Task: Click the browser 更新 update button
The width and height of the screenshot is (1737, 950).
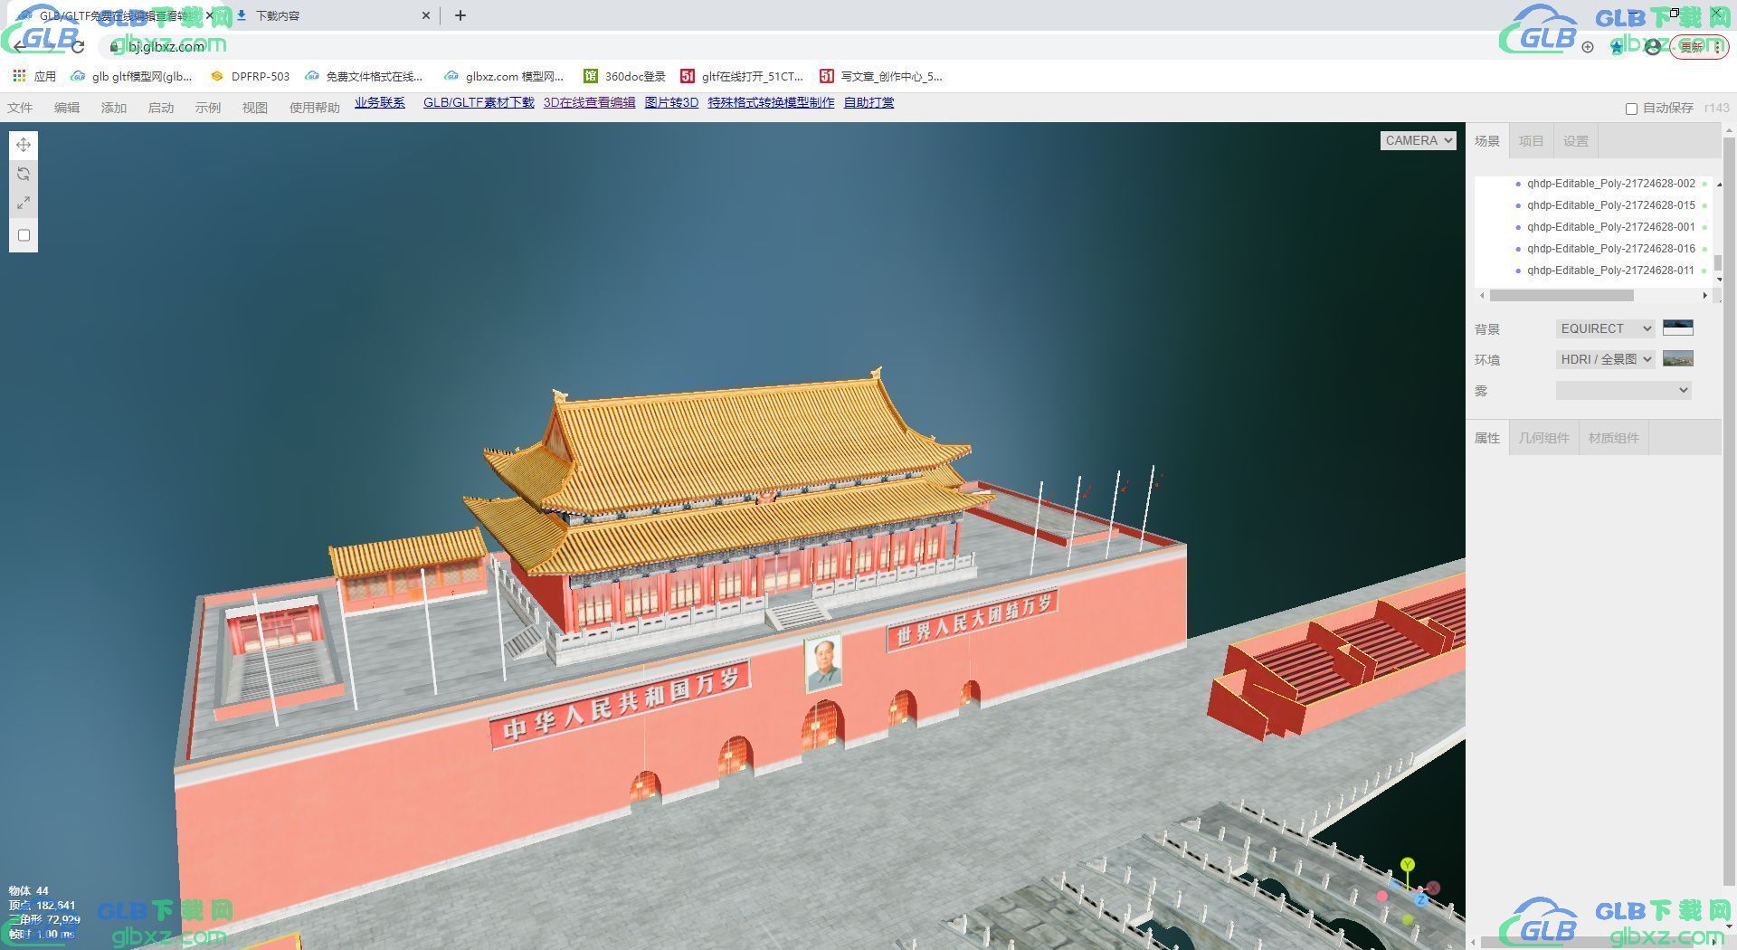Action: [x=1699, y=46]
